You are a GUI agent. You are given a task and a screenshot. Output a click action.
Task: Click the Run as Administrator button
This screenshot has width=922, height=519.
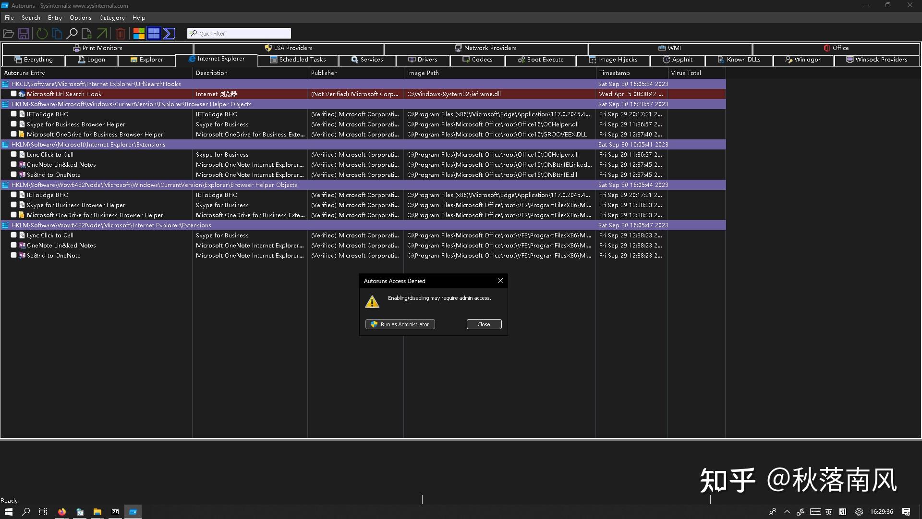400,324
